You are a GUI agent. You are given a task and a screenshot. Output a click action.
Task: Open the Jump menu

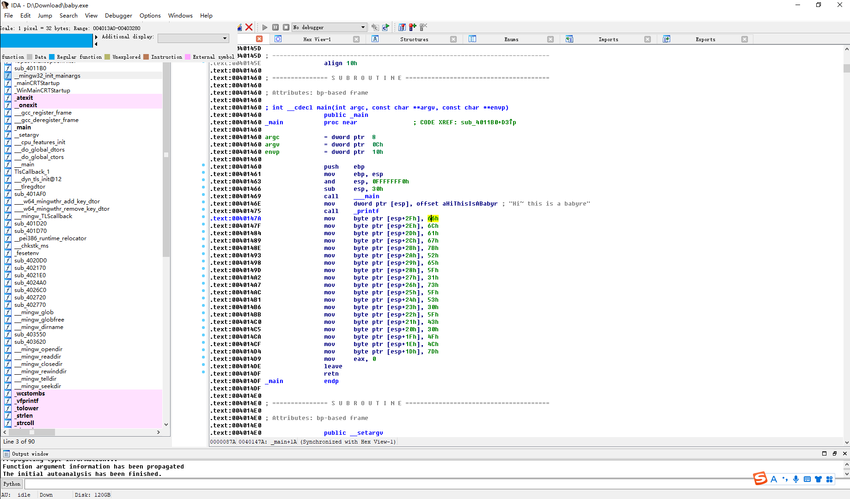click(45, 15)
